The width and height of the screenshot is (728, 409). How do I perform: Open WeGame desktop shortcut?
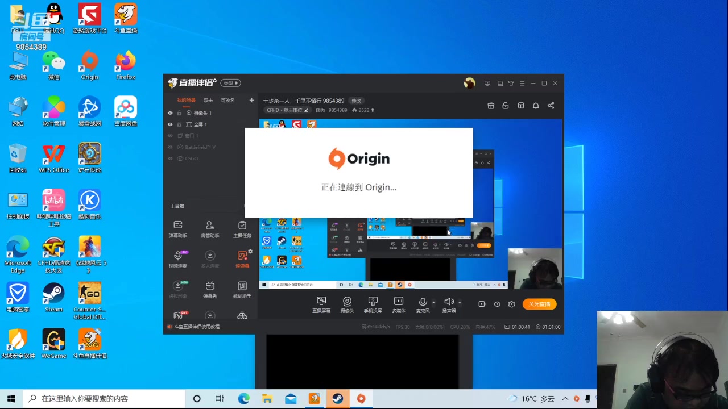point(53,344)
